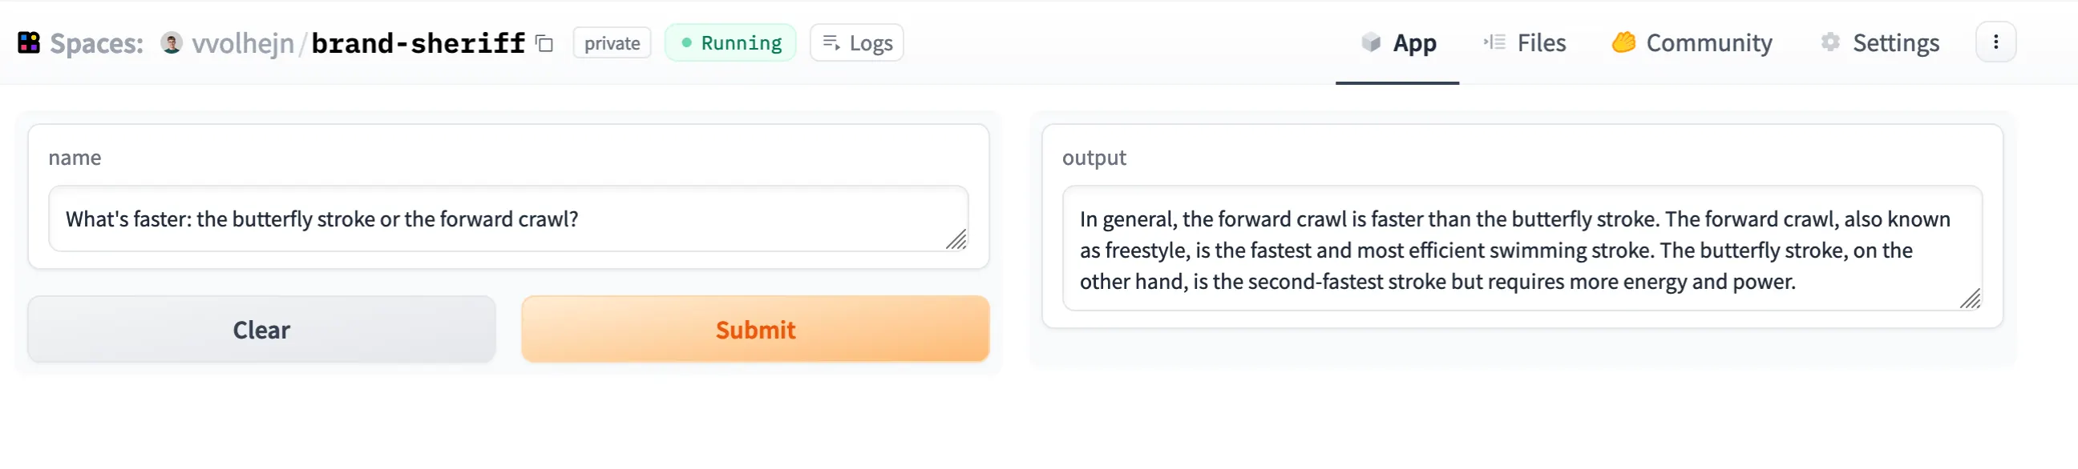Focus the name question input field

pyautogui.click(x=507, y=219)
